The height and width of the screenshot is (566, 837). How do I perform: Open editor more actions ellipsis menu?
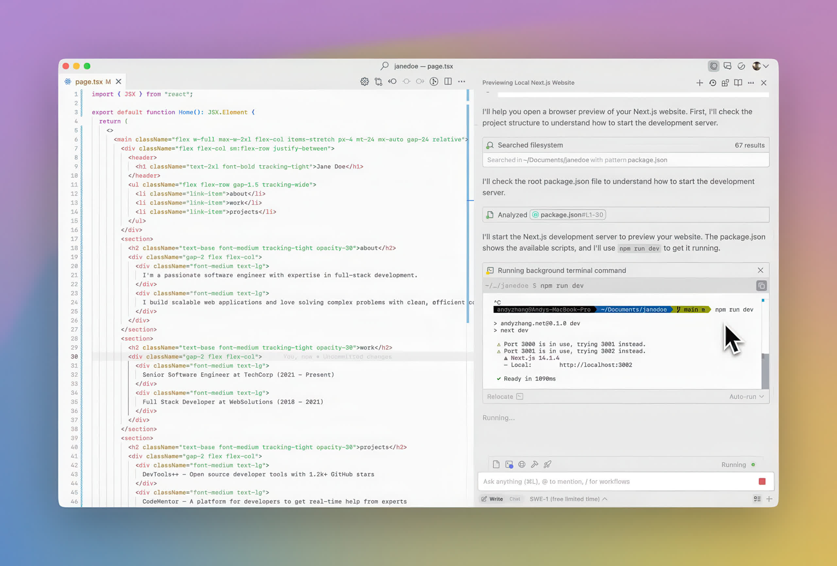tap(461, 82)
